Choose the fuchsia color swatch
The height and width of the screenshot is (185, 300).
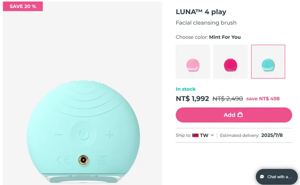230,62
